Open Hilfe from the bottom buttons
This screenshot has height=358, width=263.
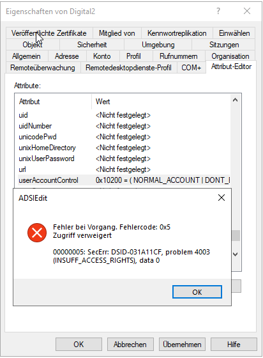234,345
